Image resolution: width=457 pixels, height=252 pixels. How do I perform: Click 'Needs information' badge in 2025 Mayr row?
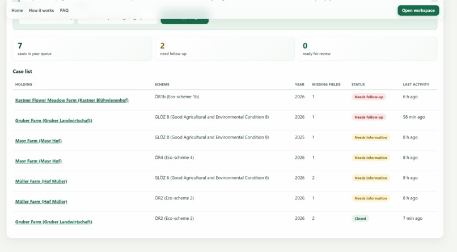[x=370, y=138]
